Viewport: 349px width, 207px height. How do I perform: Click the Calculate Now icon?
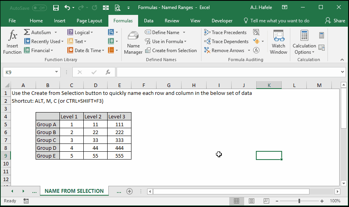[321, 35]
